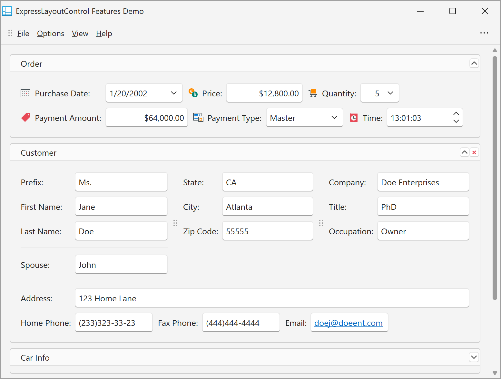Click the currency coins icon next to Price
501x379 pixels.
click(x=193, y=93)
